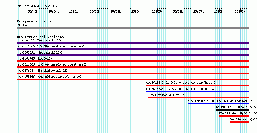Select the purple bar under nsv6565031
The height and width of the screenshot is (133, 257).
(x=133, y=43)
